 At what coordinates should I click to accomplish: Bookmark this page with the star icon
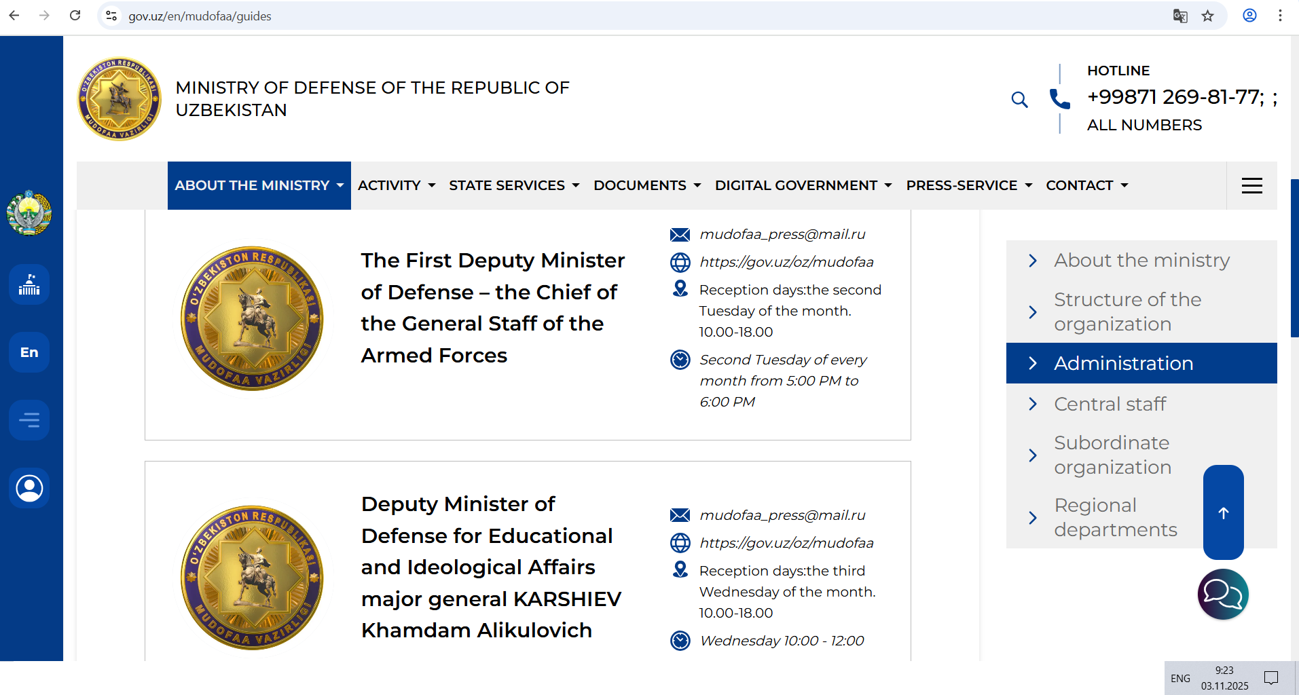tap(1207, 16)
